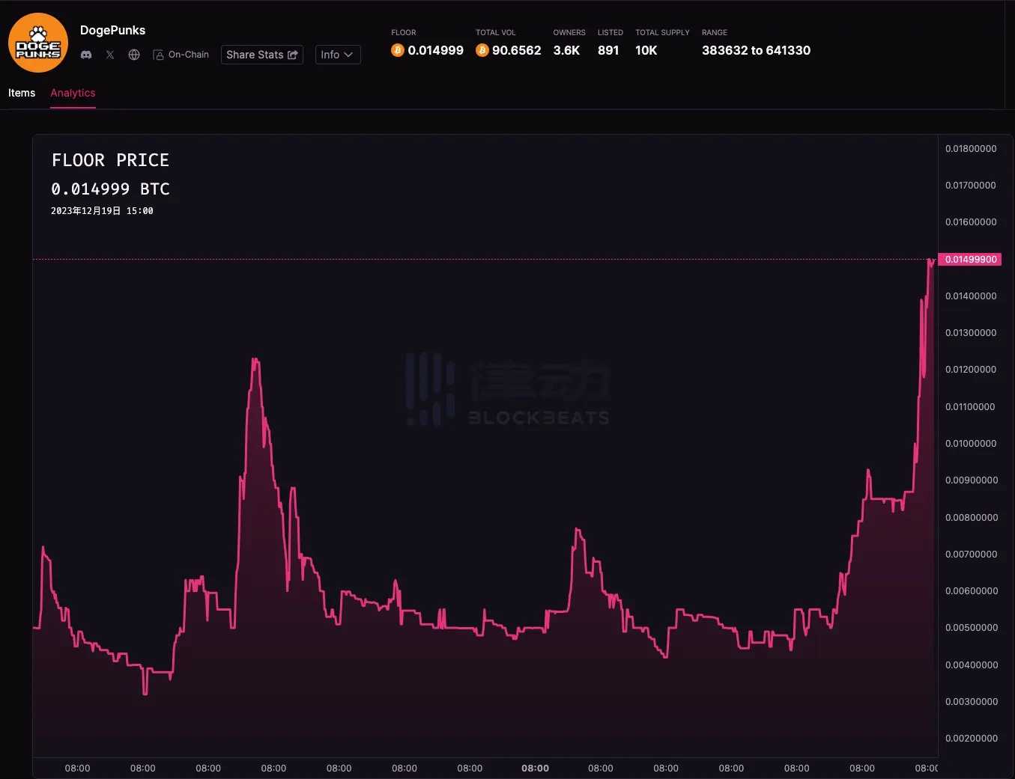This screenshot has width=1015, height=779.
Task: Click the Range 383632 to 641330 value
Action: (756, 50)
